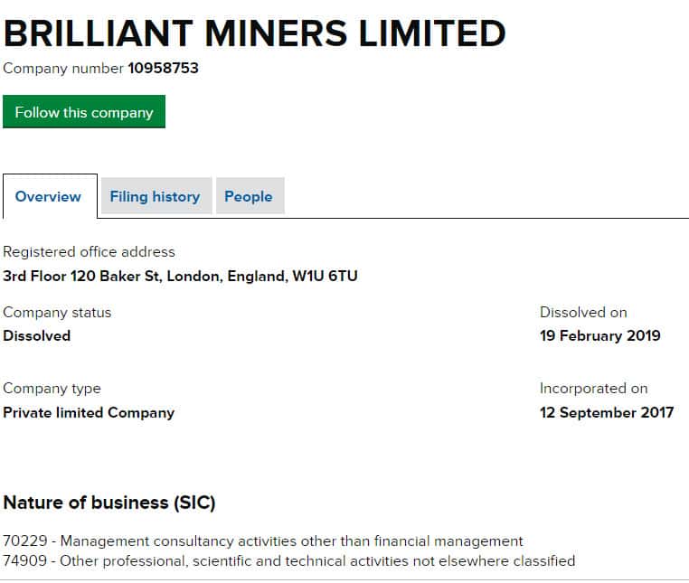The height and width of the screenshot is (583, 689).
Task: Click the BRILLIANT MINERS LIMITED heading
Action: [x=254, y=33]
